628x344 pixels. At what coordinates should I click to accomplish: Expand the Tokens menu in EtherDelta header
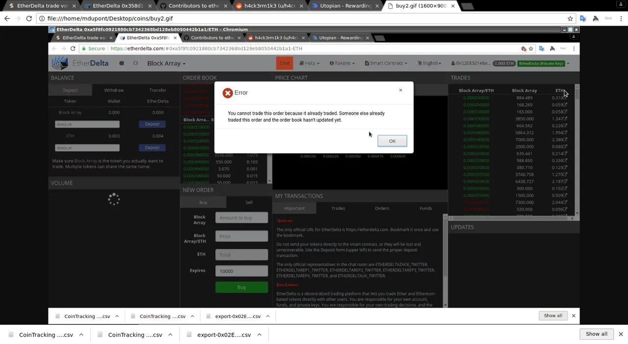[x=342, y=63]
